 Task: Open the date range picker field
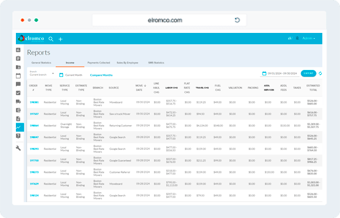click(279, 73)
